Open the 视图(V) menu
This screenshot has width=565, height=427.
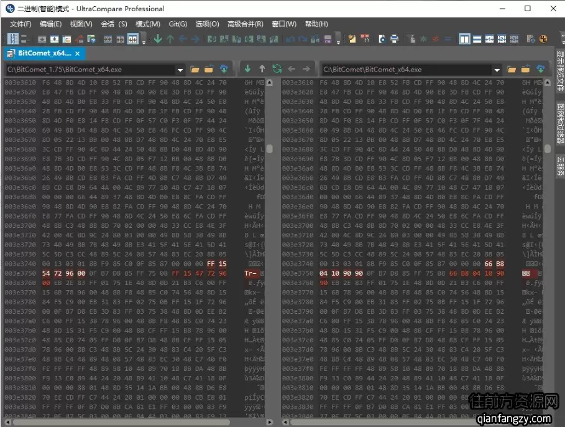81,24
